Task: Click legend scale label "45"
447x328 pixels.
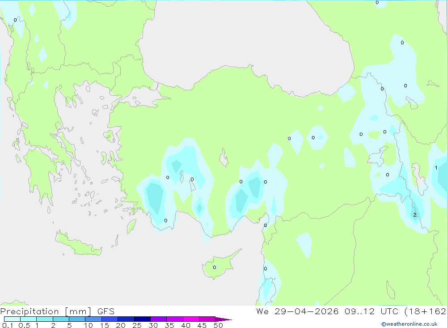Action: pyautogui.click(x=202, y=325)
